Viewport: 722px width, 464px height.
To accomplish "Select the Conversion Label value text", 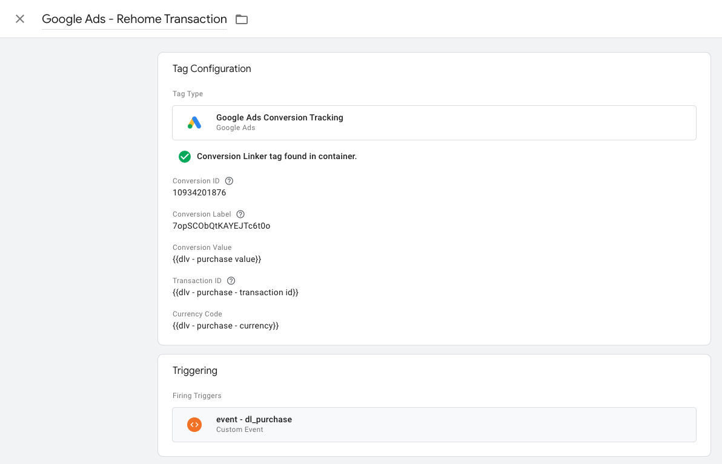I will [221, 226].
